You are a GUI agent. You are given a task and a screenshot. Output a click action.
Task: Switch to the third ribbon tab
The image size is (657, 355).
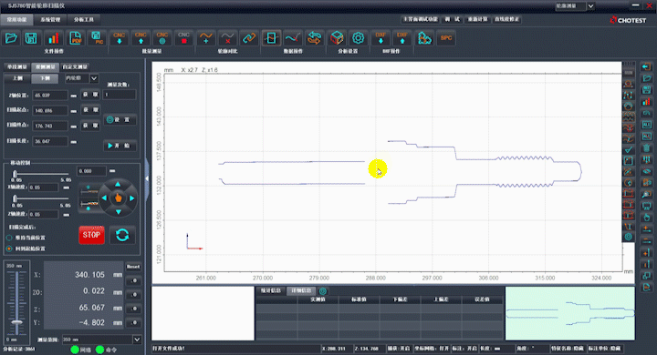point(84,20)
